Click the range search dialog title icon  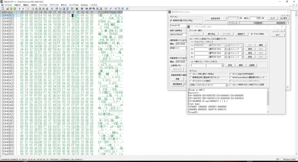click(170, 12)
